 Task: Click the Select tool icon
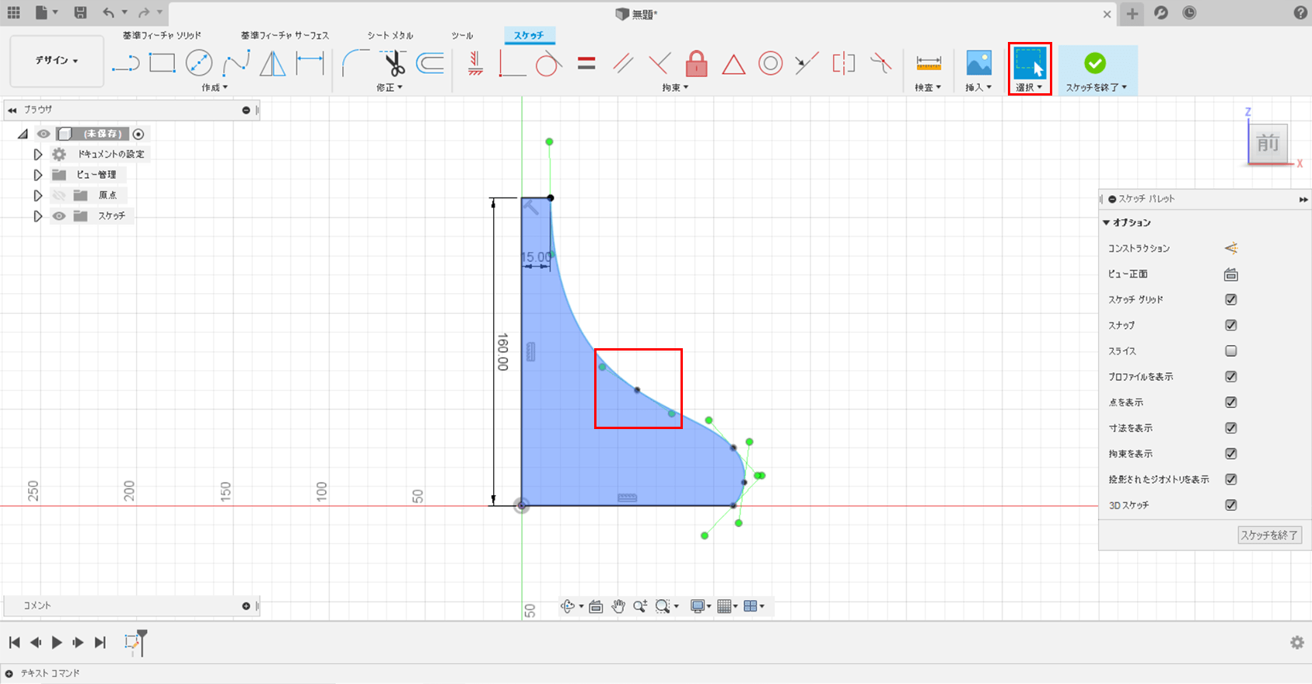(x=1030, y=63)
